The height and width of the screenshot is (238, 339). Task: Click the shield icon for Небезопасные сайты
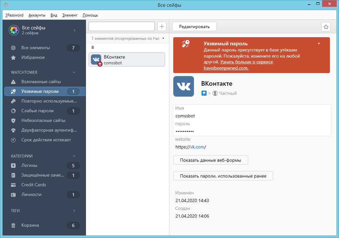13,121
